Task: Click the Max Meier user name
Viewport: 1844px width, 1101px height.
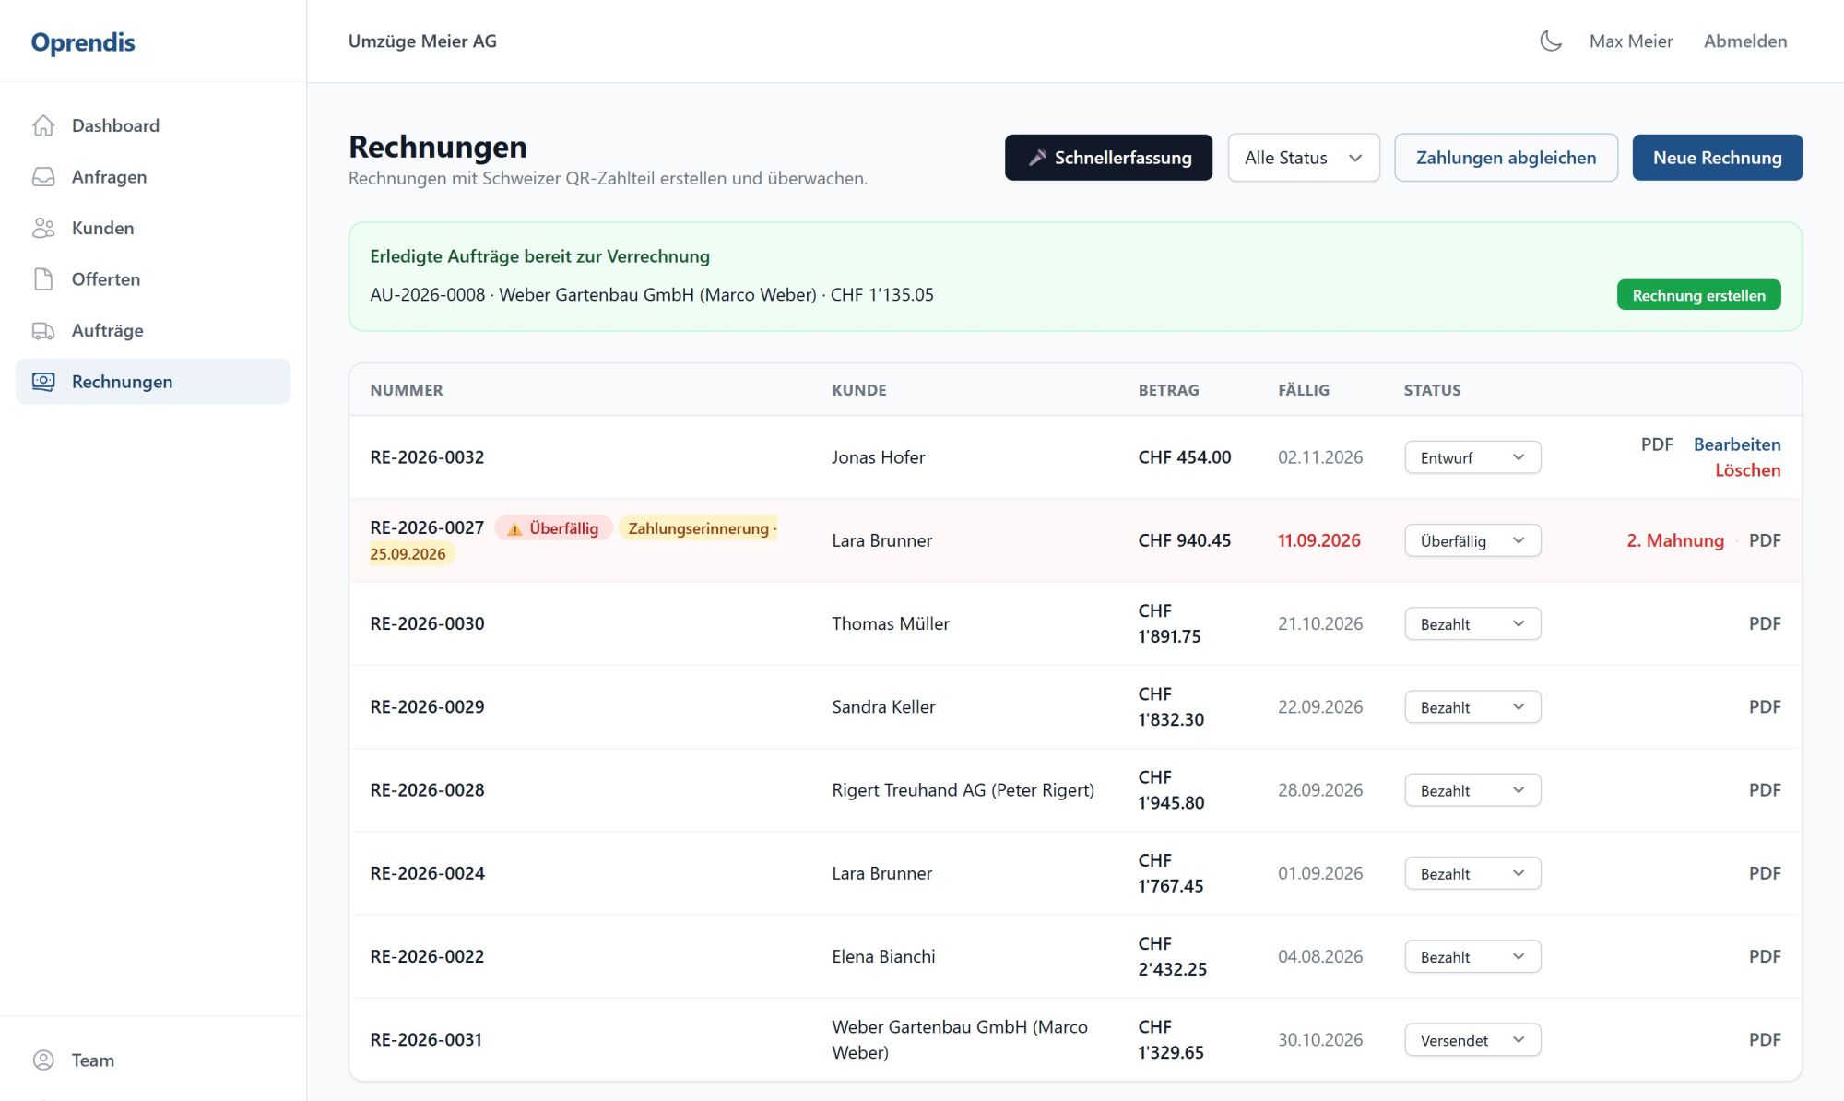Action: 1630,41
